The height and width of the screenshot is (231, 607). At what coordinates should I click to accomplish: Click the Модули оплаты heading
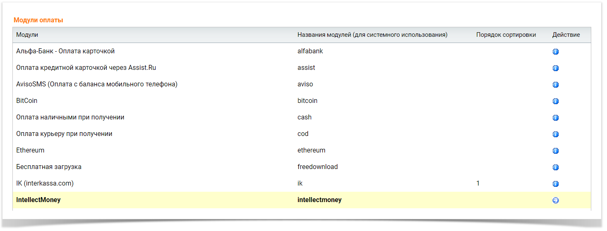click(38, 20)
